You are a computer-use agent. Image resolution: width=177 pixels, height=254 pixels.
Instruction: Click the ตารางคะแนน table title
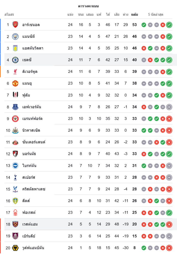point(88,6)
